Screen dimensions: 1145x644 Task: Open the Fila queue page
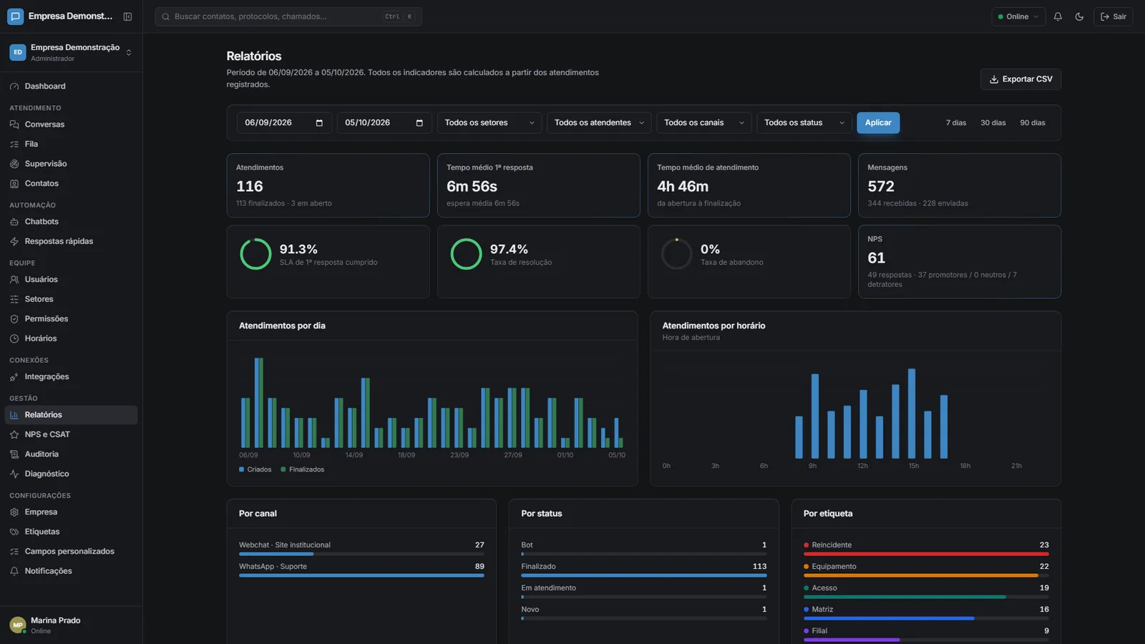71,144
